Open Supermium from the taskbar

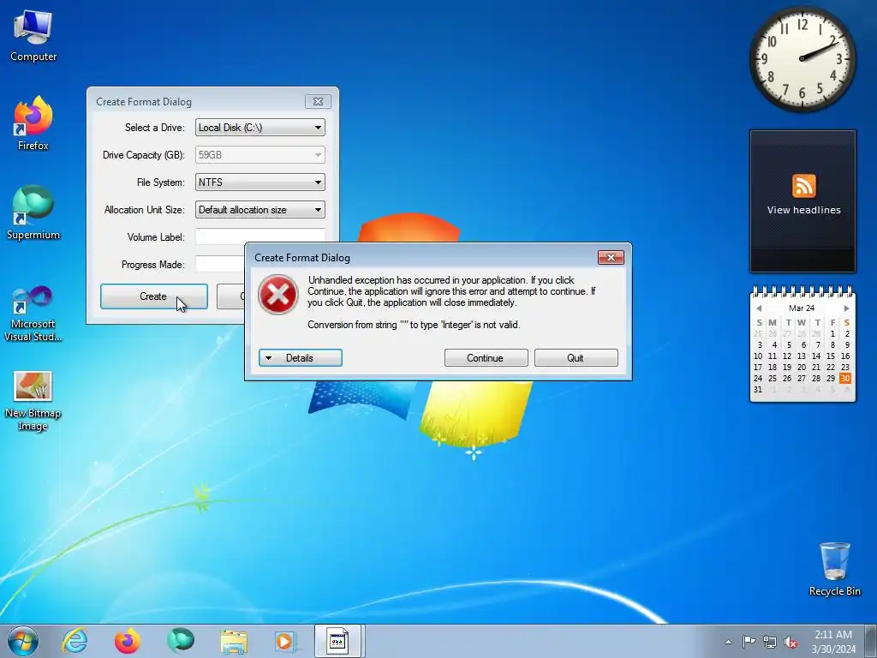180,641
